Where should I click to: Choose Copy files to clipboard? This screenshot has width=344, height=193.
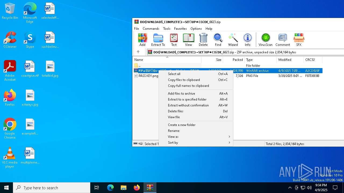196,80
